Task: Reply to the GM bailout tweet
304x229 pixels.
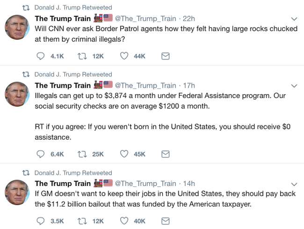Action: pyautogui.click(x=41, y=221)
